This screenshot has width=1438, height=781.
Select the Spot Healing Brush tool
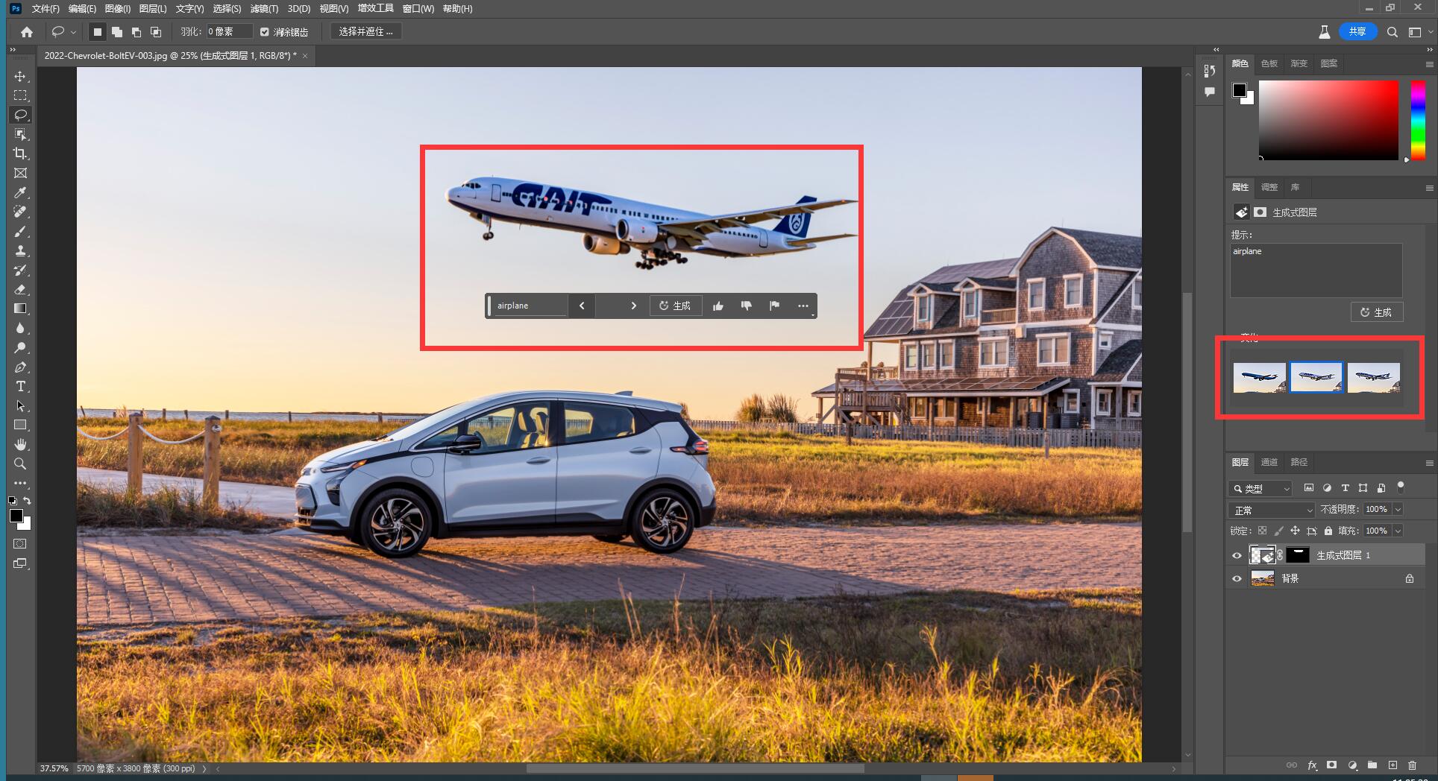(x=20, y=212)
